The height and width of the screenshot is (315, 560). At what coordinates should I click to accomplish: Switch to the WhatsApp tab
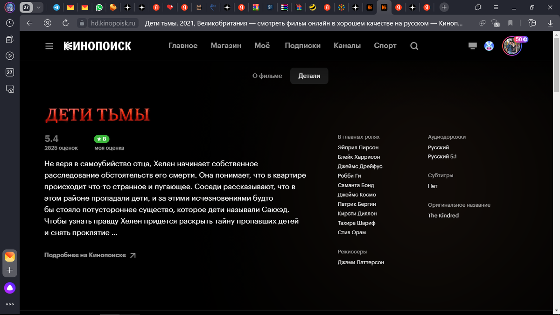pyautogui.click(x=99, y=7)
